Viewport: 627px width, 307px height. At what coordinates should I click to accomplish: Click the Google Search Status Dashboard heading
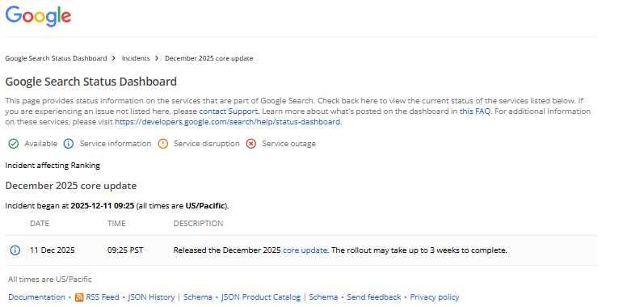point(91,82)
